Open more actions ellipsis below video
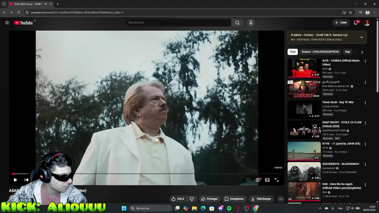 281,199
